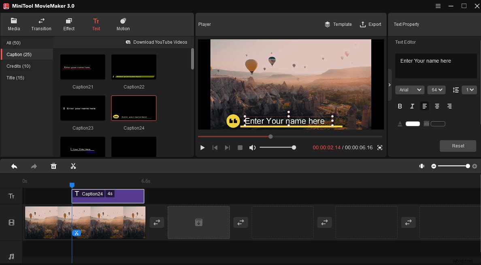Open the Arial font dropdown
Image resolution: width=481 pixels, height=265 pixels.
(x=409, y=90)
